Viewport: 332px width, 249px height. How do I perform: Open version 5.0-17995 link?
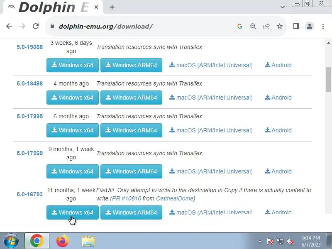click(29, 116)
